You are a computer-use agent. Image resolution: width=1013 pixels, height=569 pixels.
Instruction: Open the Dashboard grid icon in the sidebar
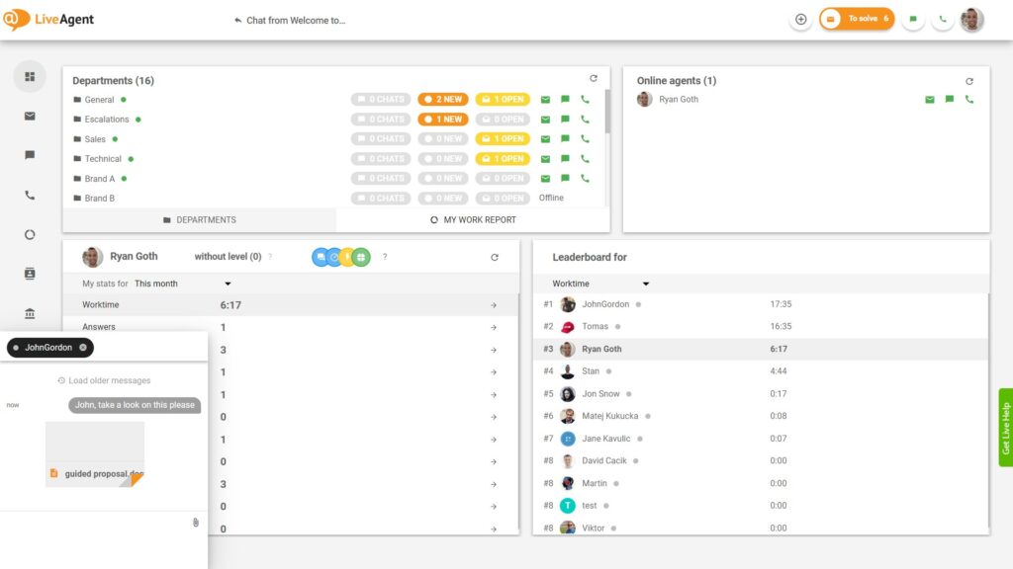(x=29, y=76)
